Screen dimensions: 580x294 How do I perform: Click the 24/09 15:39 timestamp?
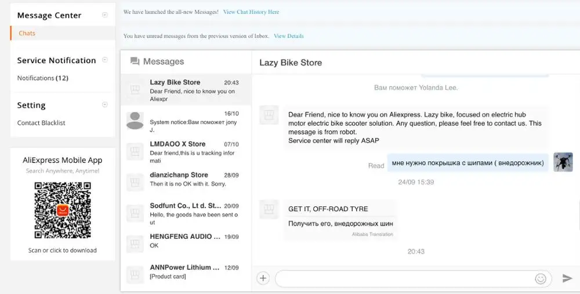point(416,182)
